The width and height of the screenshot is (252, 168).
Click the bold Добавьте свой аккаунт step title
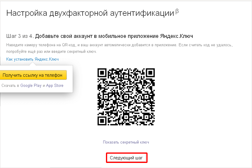click(x=114, y=36)
